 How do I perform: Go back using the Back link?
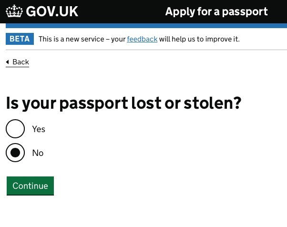click(x=20, y=62)
